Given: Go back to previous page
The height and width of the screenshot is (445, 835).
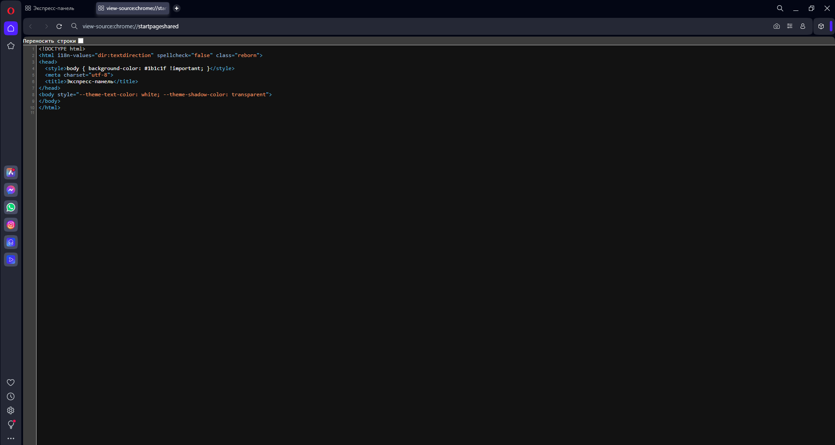Looking at the screenshot, I should [x=30, y=27].
